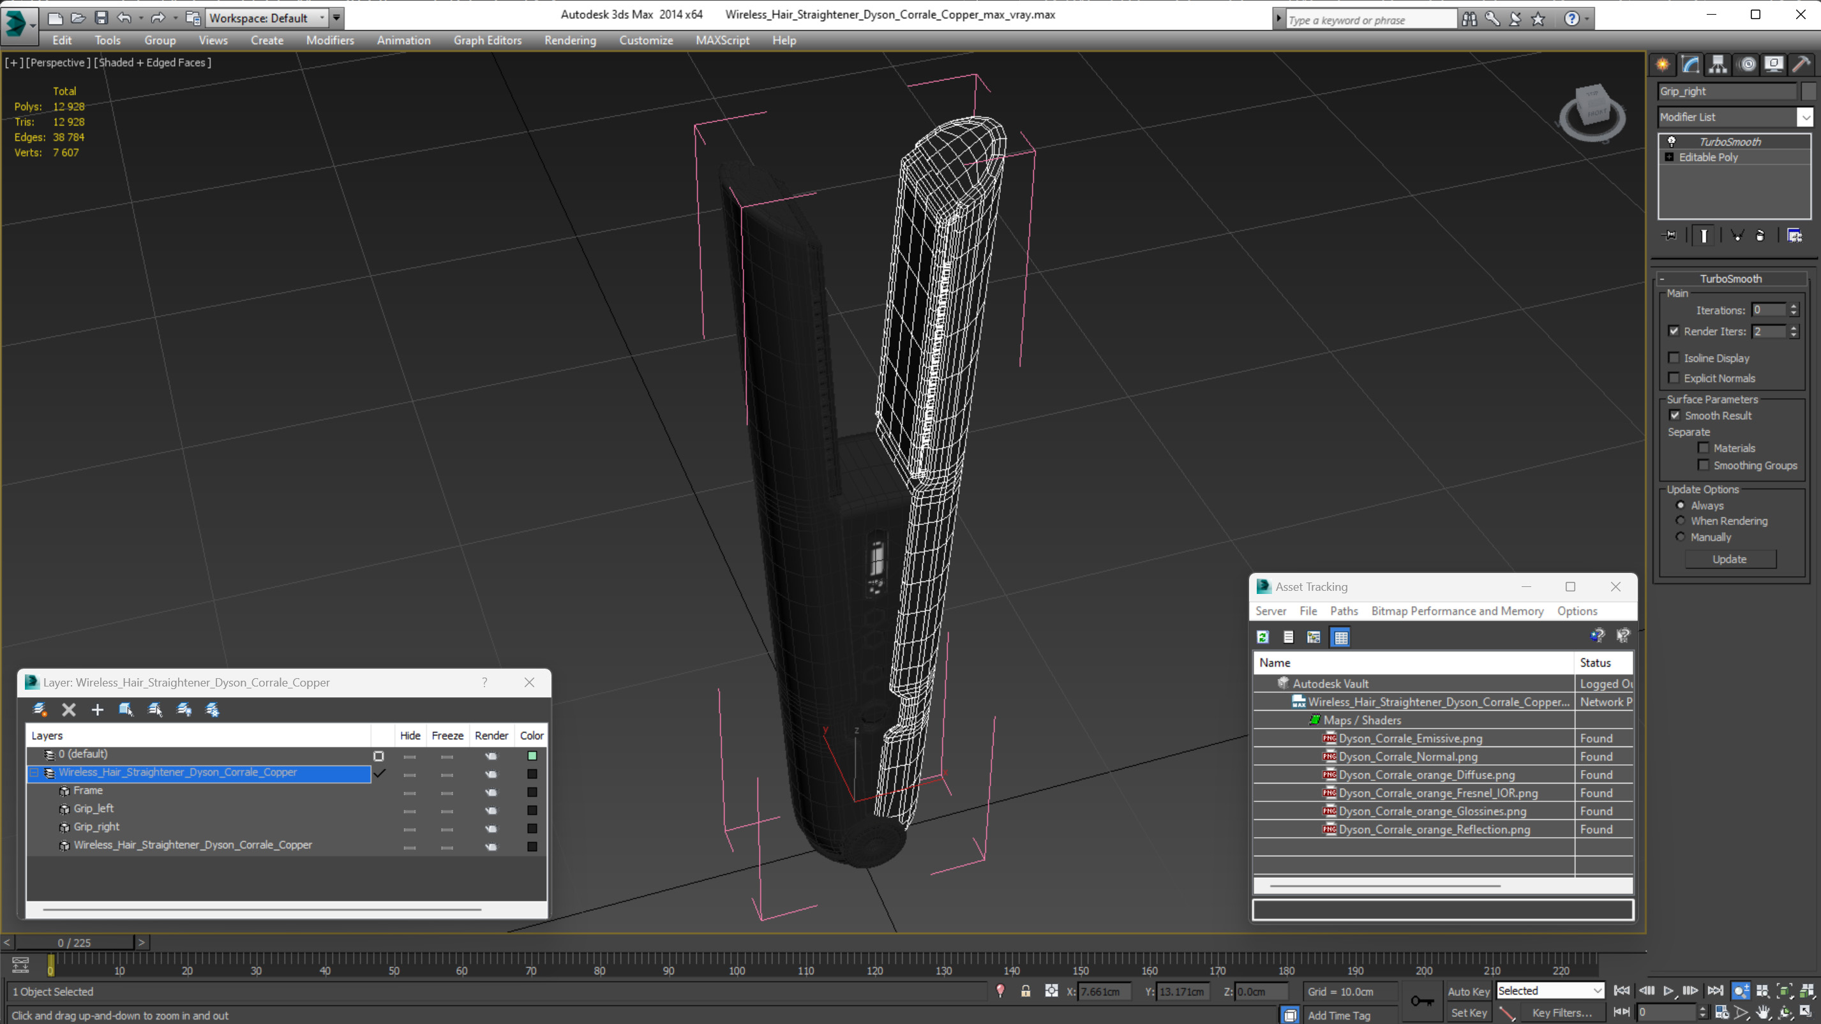Screen dimensions: 1821x1024
Task: Click Create New Layer plus icon
Action: point(98,709)
